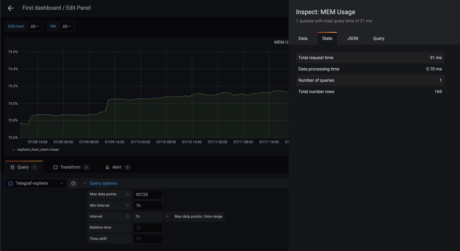This screenshot has height=251, width=460.
Task: Show info for Min interval
Action: 127,205
